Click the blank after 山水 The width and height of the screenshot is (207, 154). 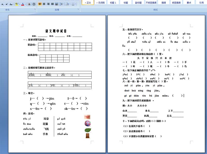pos(132,111)
